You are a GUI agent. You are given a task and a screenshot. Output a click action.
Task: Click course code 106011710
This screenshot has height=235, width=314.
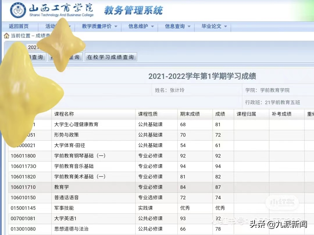pyautogui.click(x=23, y=187)
